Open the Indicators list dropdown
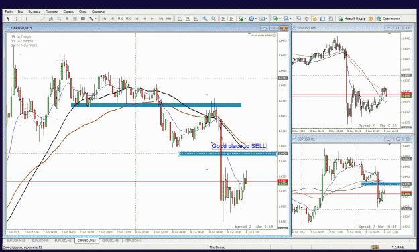The width and height of the screenshot is (419, 252). (x=245, y=19)
